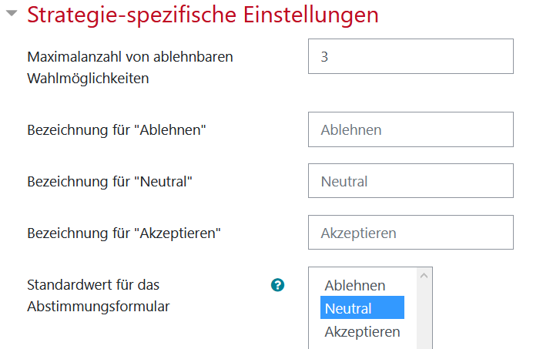Choose Akzeptieren in the Standardwert list
The image size is (543, 349).
pos(362,331)
